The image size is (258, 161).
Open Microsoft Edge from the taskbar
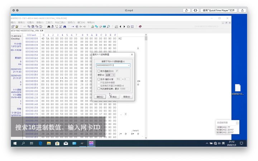click(x=40, y=143)
